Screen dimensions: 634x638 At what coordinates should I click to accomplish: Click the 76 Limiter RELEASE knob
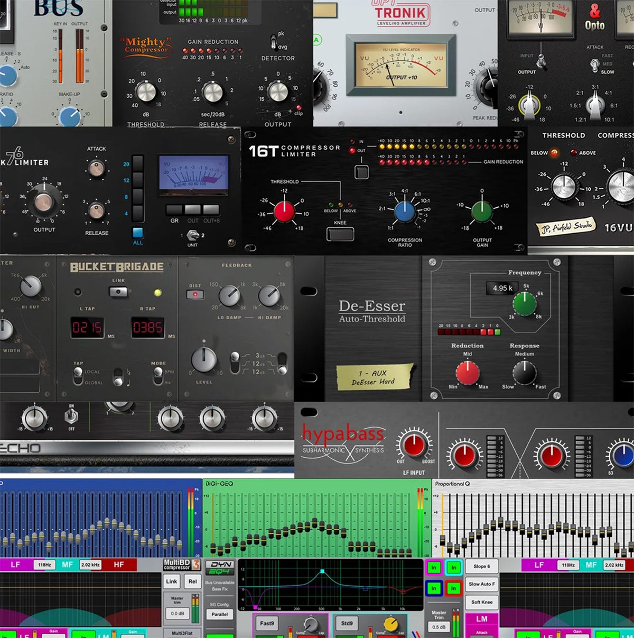(x=96, y=210)
